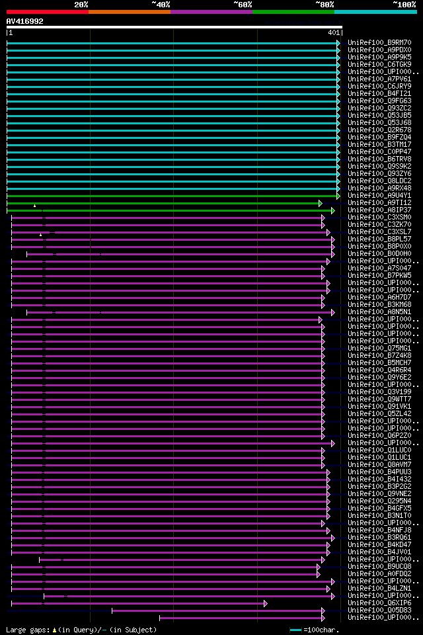Open hit UniRef100_Q1LUC0

coord(379,450)
